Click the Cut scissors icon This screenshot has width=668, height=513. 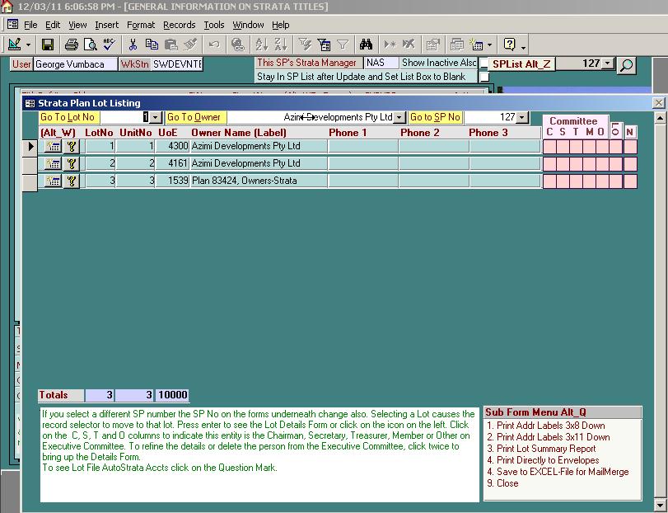point(133,45)
